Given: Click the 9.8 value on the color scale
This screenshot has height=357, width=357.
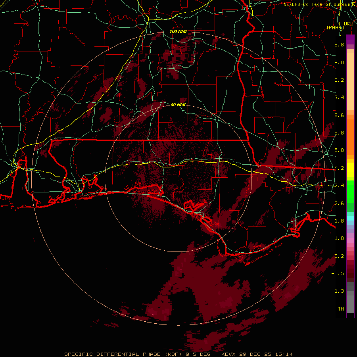Looking at the screenshot, I should click(339, 44).
